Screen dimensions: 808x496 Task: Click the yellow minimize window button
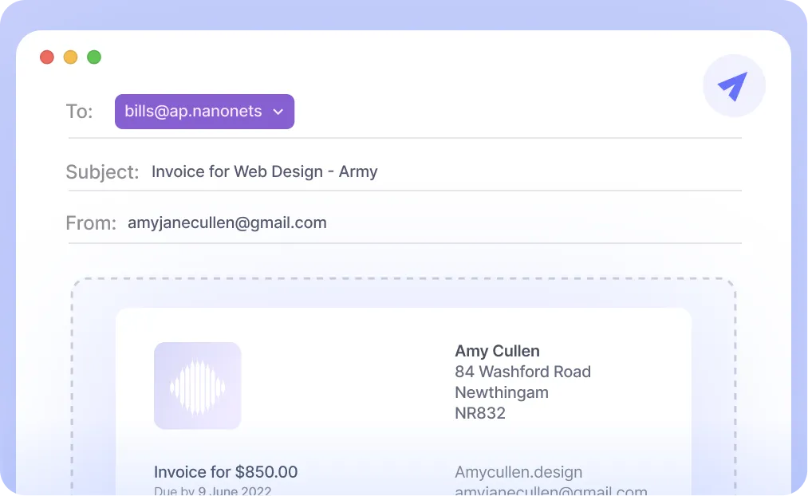(70, 57)
